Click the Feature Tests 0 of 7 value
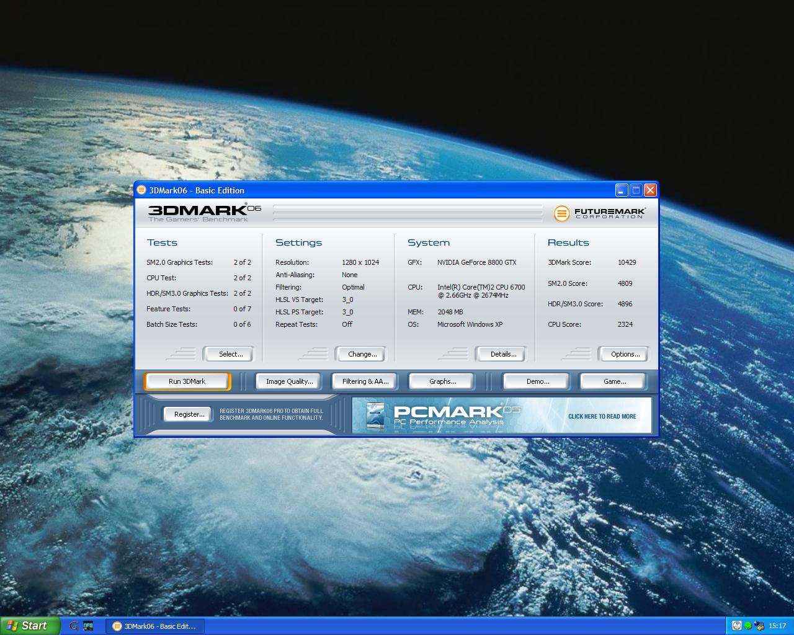Screen dimensions: 794x635 tap(242, 309)
